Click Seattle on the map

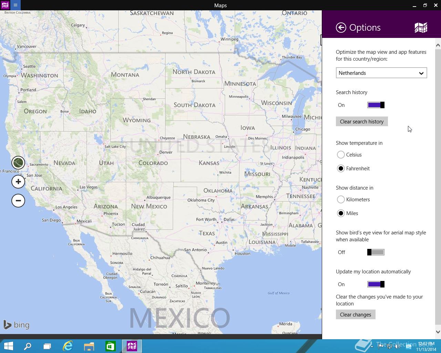(29, 67)
